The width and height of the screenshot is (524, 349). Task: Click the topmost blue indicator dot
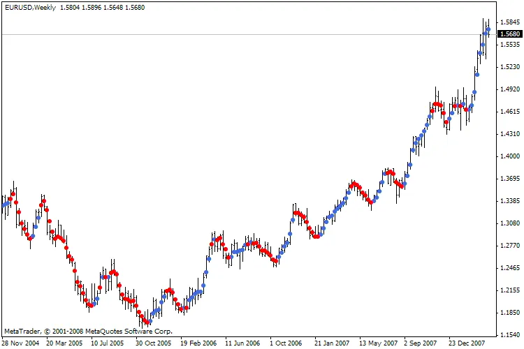pos(488,29)
